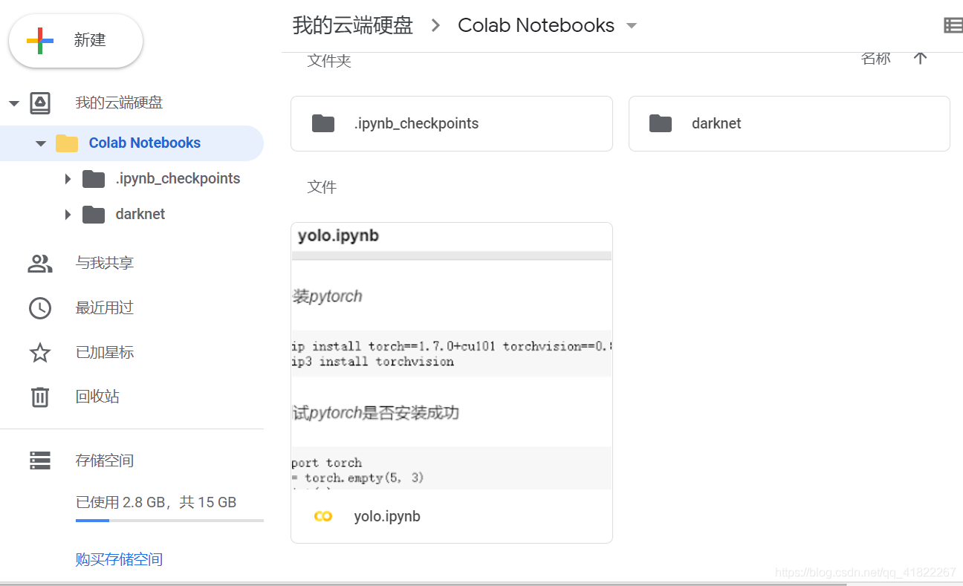This screenshot has width=963, height=586.
Task: Open the My Drive icon in the sidebar
Action: (x=40, y=103)
